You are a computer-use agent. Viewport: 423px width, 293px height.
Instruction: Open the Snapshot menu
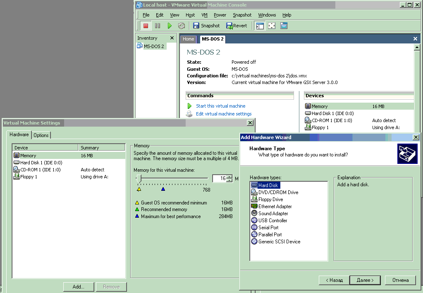click(242, 15)
